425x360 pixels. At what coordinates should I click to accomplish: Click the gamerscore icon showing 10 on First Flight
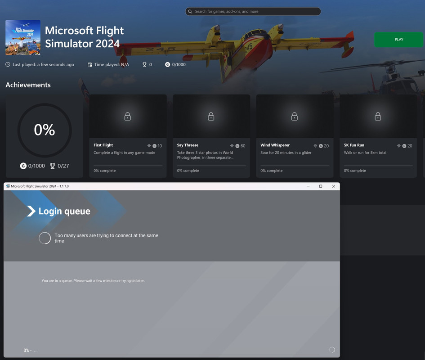click(x=155, y=146)
